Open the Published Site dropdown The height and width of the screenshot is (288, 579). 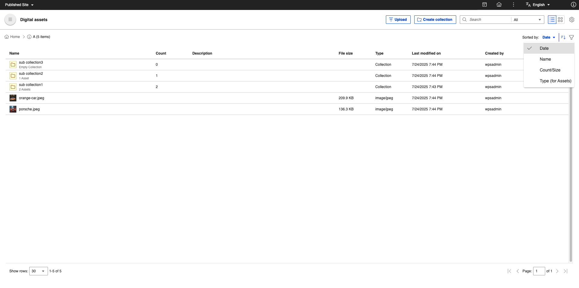[19, 5]
